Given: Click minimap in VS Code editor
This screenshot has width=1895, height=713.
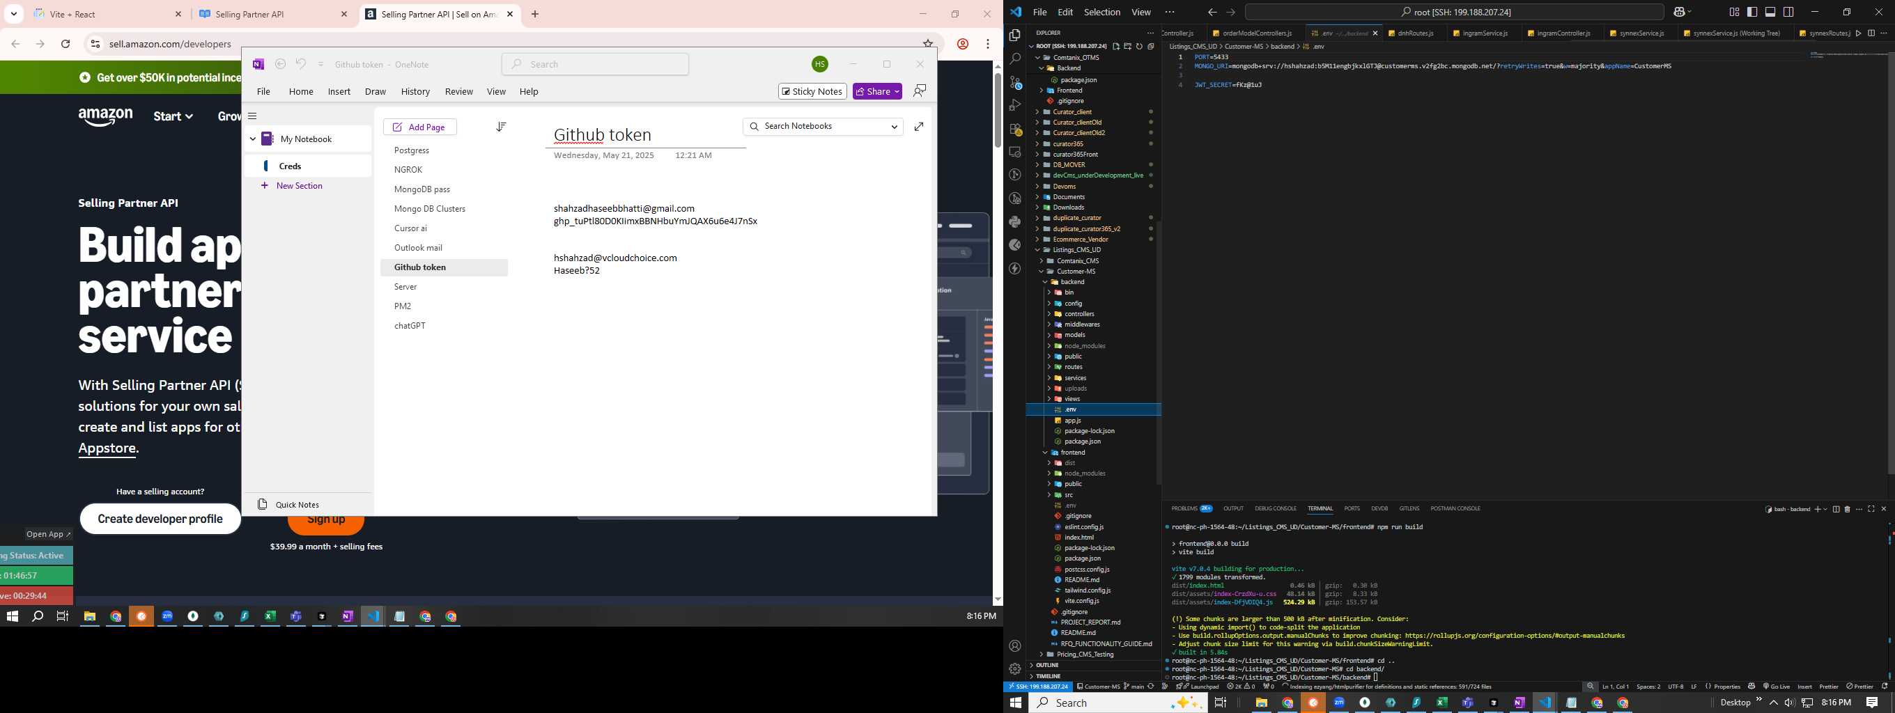Looking at the screenshot, I should (1848, 56).
